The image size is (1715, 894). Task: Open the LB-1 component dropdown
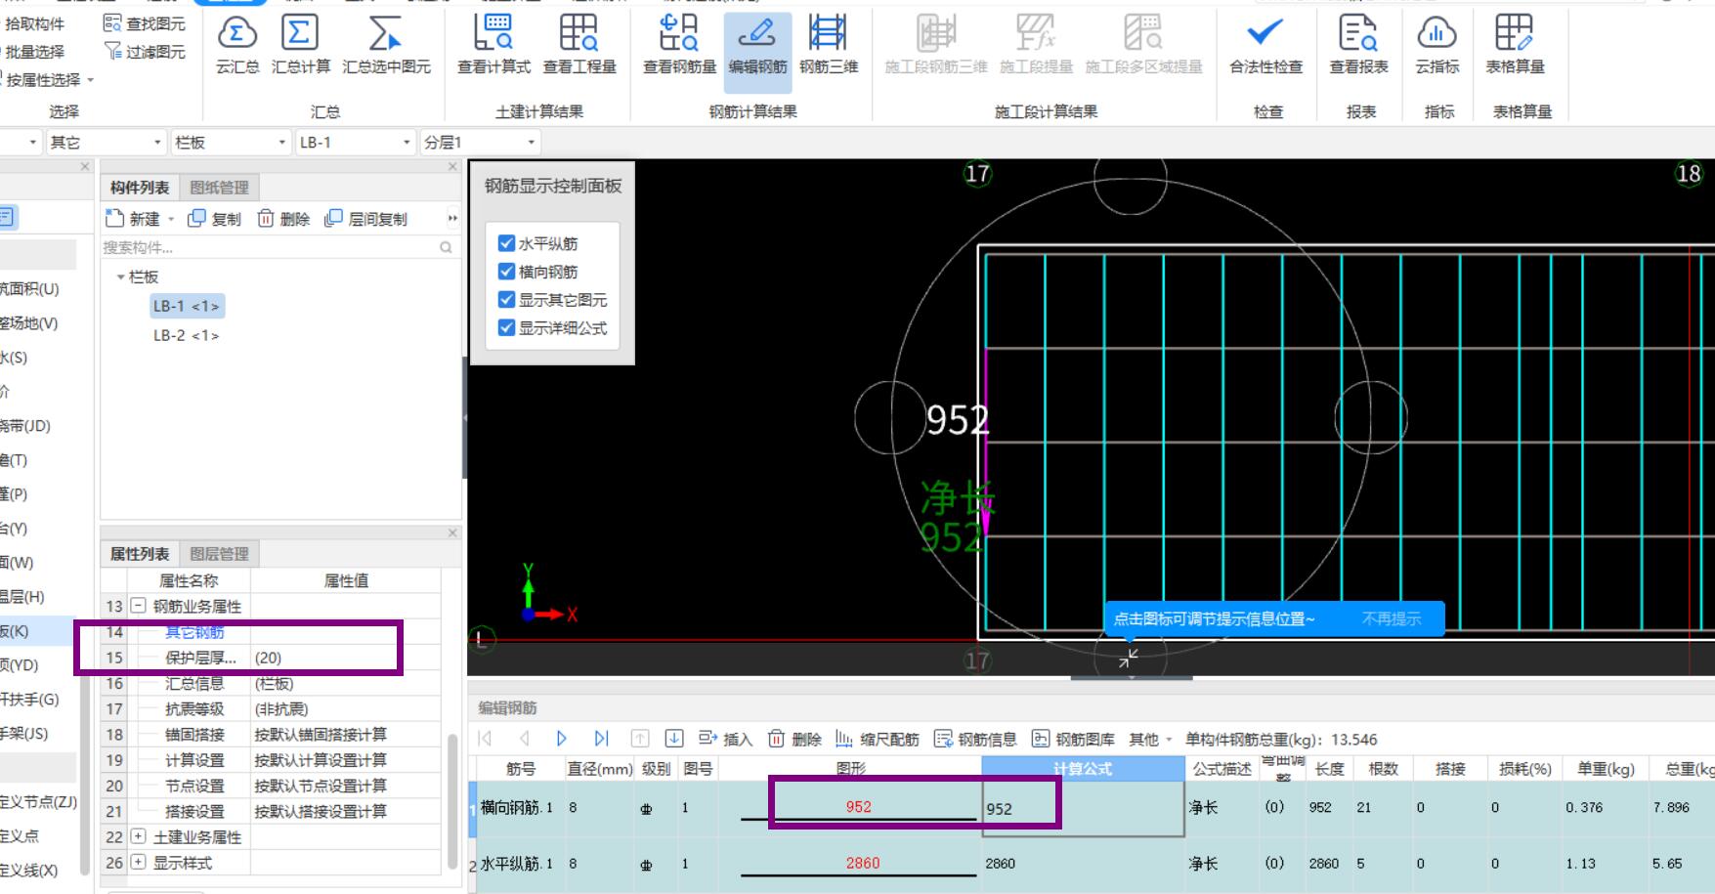tap(356, 143)
